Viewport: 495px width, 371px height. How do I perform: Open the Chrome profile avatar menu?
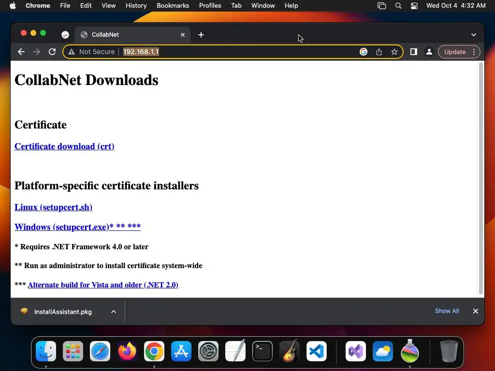click(429, 52)
